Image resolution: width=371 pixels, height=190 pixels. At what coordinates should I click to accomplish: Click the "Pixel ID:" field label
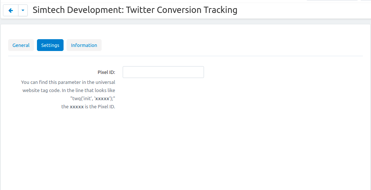click(x=106, y=72)
